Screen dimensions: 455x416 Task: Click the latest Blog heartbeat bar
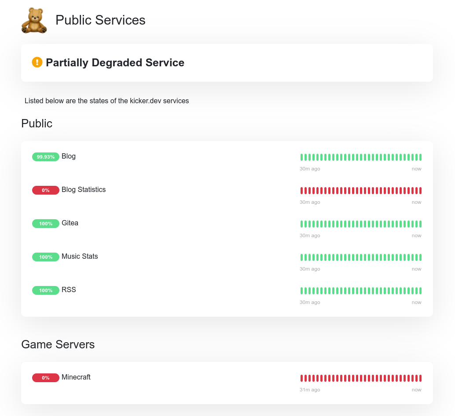tap(420, 157)
